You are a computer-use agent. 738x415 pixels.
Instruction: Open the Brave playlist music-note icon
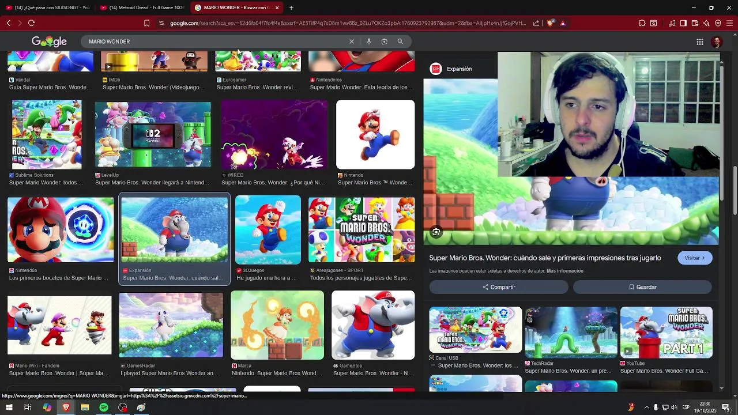click(x=672, y=23)
